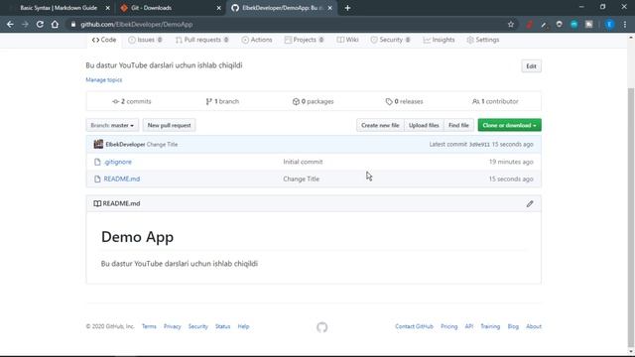Click Create new file button
The height and width of the screenshot is (357, 635).
click(380, 125)
